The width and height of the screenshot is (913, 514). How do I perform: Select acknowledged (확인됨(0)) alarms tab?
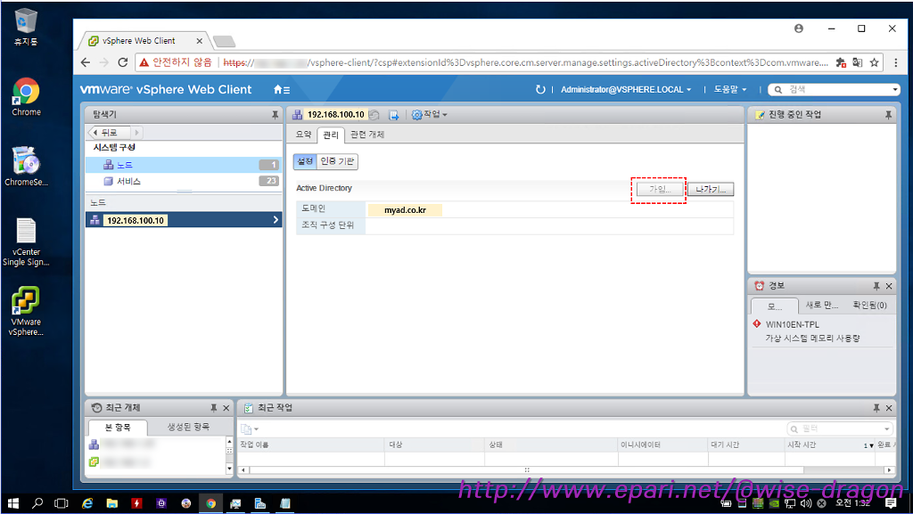[869, 306]
